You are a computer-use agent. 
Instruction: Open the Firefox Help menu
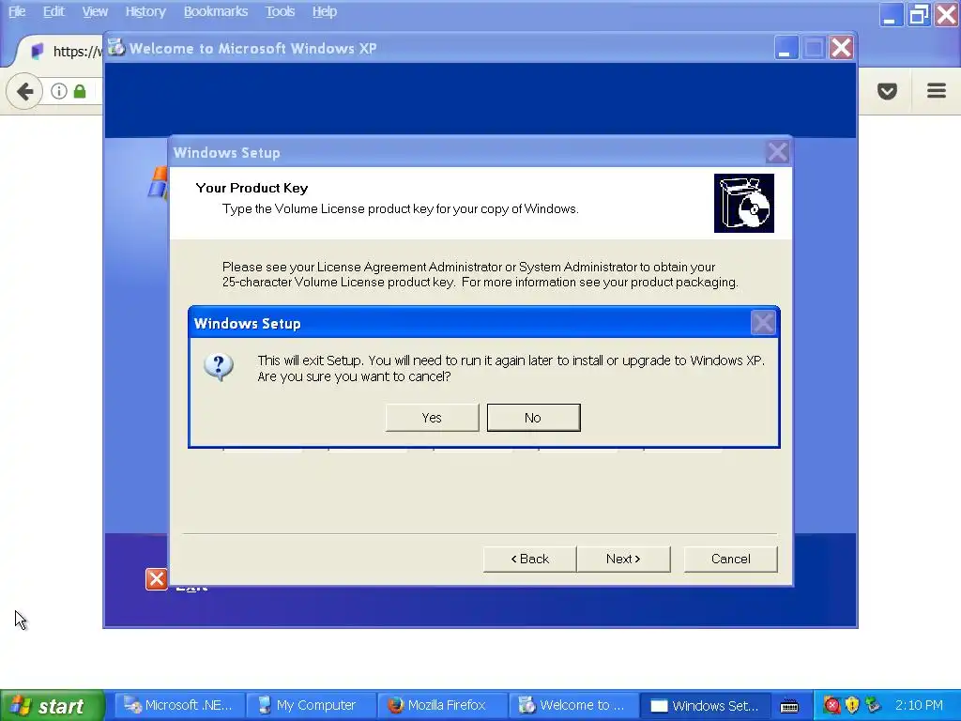324,11
